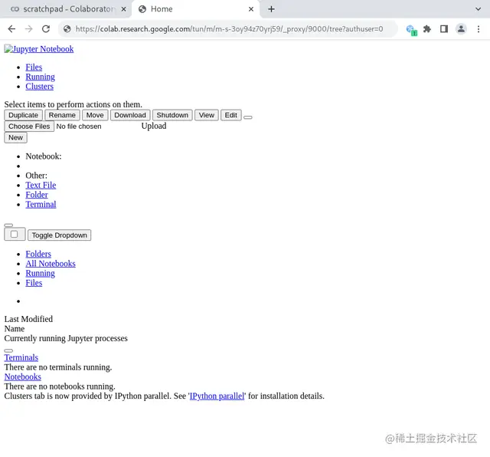
Task: Expand the tab search chevron
Action: click(x=478, y=9)
